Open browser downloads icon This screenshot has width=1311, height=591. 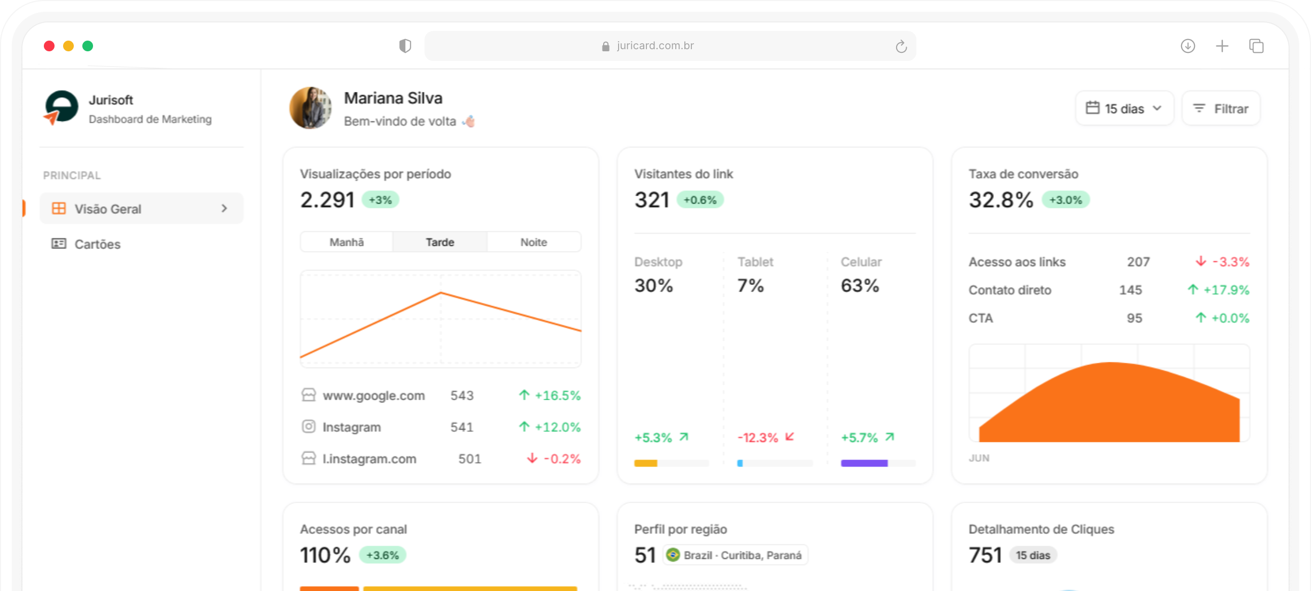(1188, 46)
